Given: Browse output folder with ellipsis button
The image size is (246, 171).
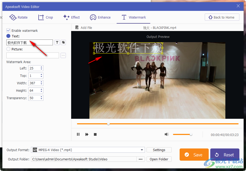Looking at the screenshot, I should point(140,159).
